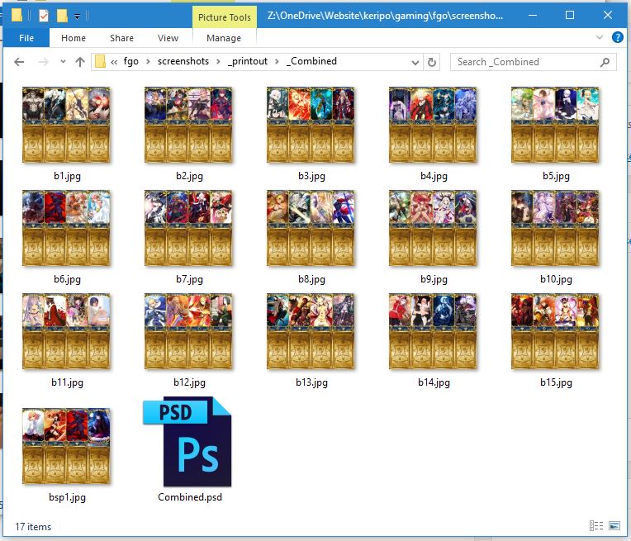The image size is (631, 541).
Task: Open Help with the question mark icon
Action: [617, 37]
